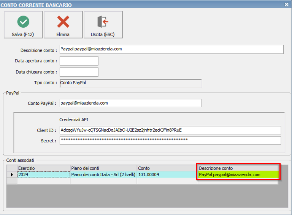Edit the Descrizione conto field
292x215 pixels.
click(171, 49)
